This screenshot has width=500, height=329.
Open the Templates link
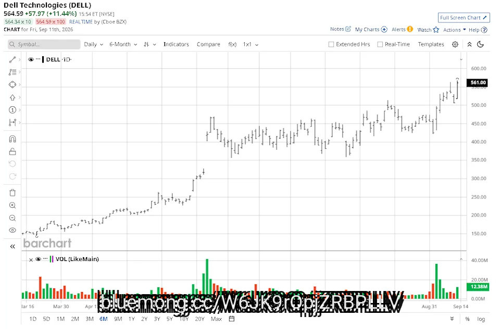[431, 44]
